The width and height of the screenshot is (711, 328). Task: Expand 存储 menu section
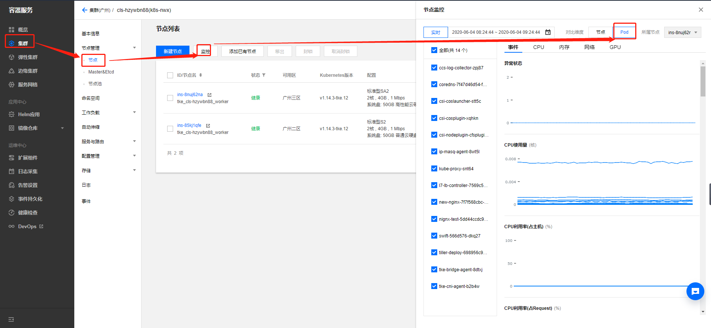pos(134,170)
